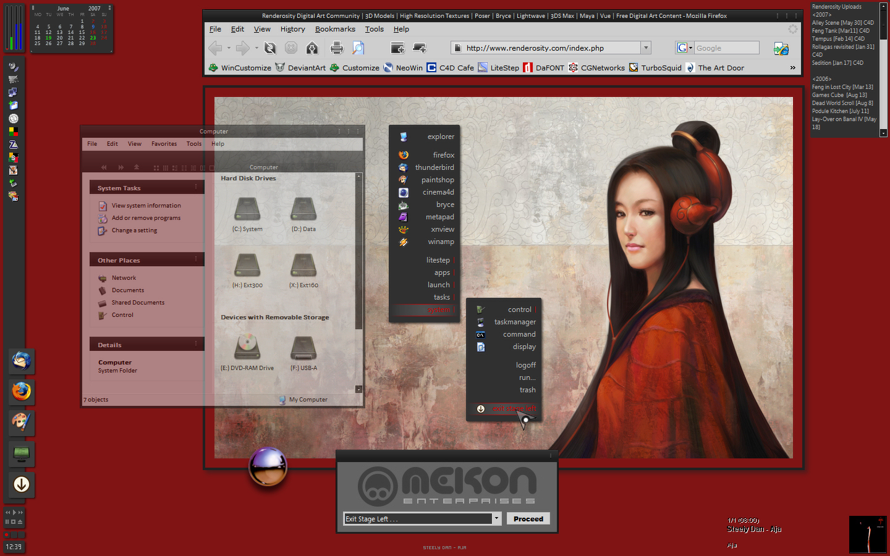Click 'Alley Scene [May 30] C4D' entry
This screenshot has height=556, width=890.
point(842,23)
